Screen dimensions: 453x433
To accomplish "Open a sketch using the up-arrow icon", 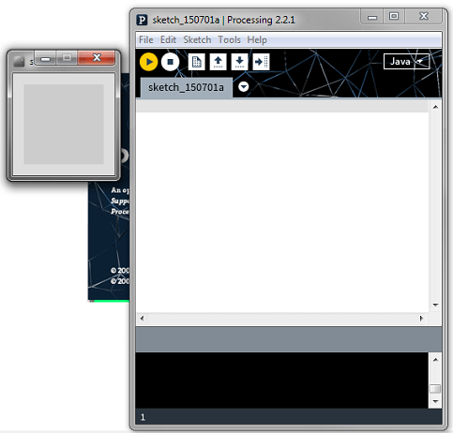I will tap(218, 62).
